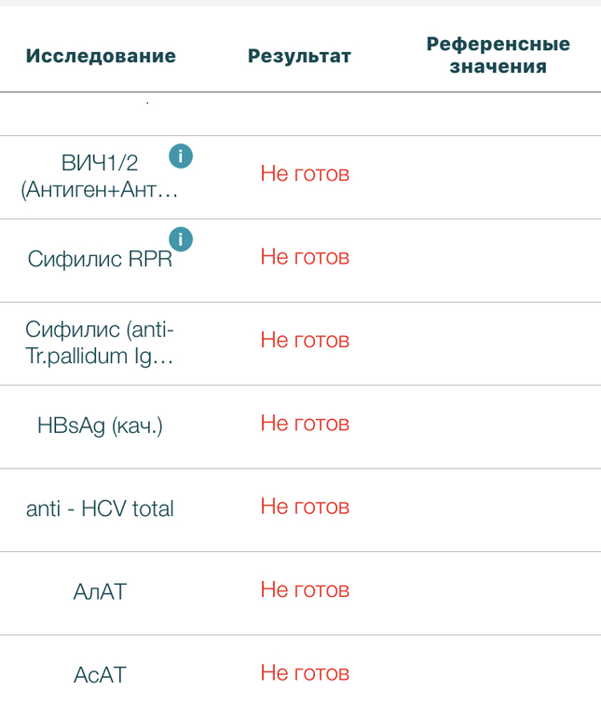Click the Результат column header
This screenshot has height=717, width=601.
[299, 56]
